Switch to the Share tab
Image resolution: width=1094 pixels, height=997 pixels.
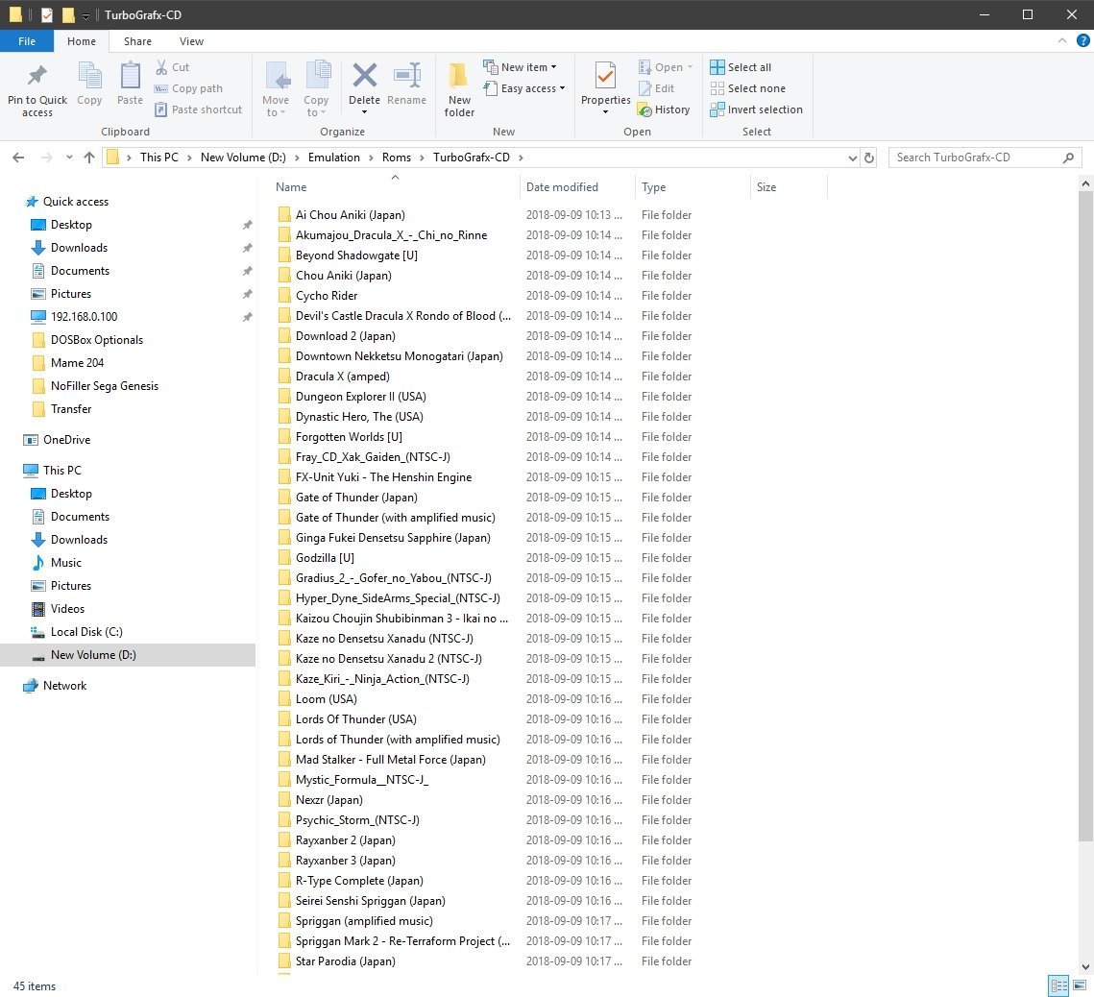137,41
